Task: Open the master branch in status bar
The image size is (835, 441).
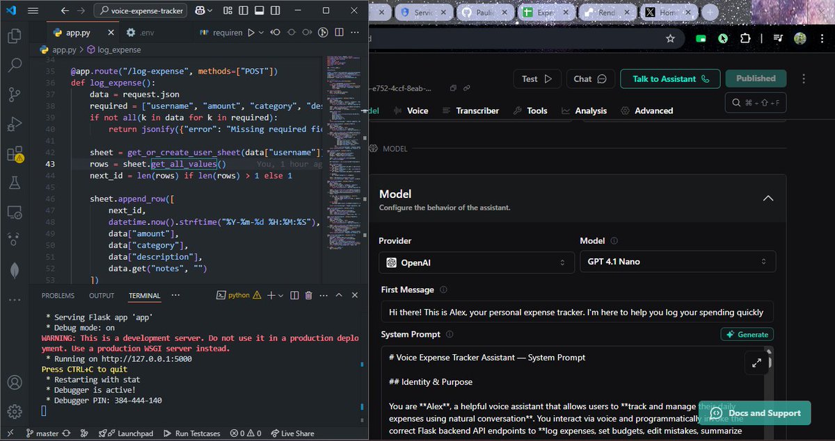Action: pyautogui.click(x=42, y=433)
